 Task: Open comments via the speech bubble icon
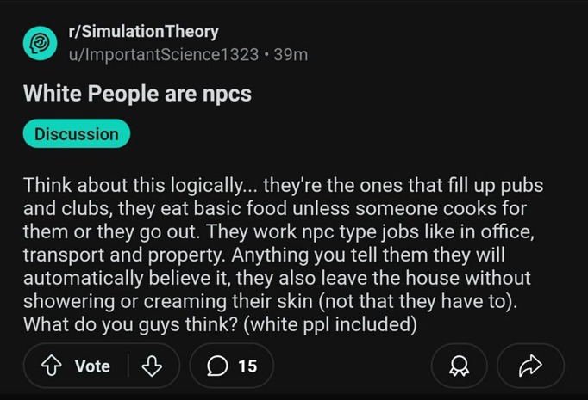[x=217, y=366]
